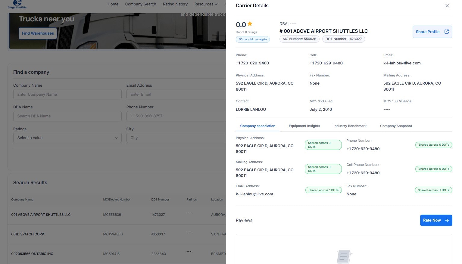Screen dimensions: 462x264
Task: Click the carrier email k-l-lahlou@live.com in header details
Action: 402,63
